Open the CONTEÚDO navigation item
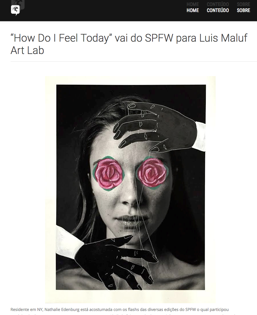 pos(218,10)
